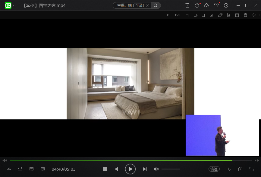Screen dimensions: 261x177
Task: Click the fast-forward double-arrow right of progress bar
Action: tap(257, 160)
